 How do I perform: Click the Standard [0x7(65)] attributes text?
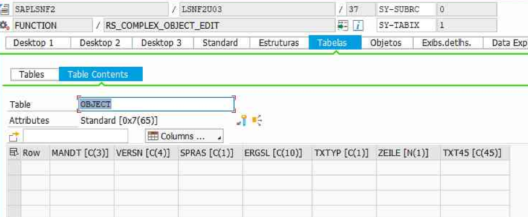119,121
